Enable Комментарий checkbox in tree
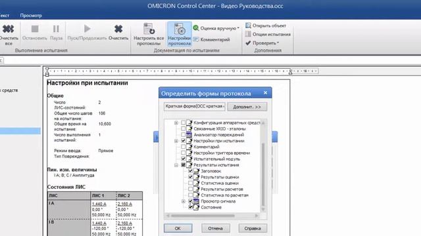The height and width of the screenshot is (236, 421). pyautogui.click(x=184, y=147)
